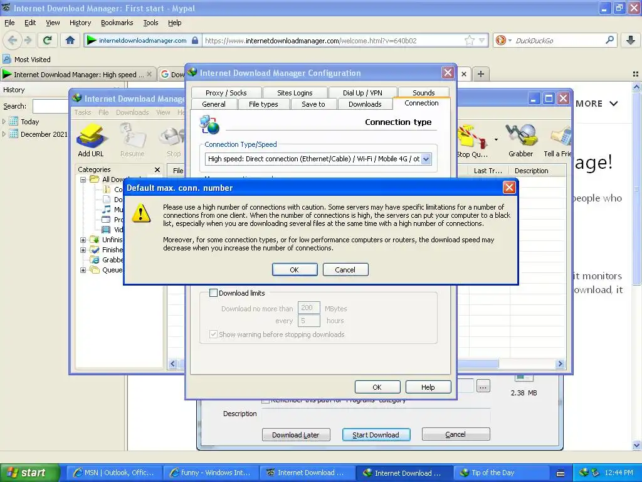
Task: Expand the December 2021 history entry
Action: pos(4,134)
